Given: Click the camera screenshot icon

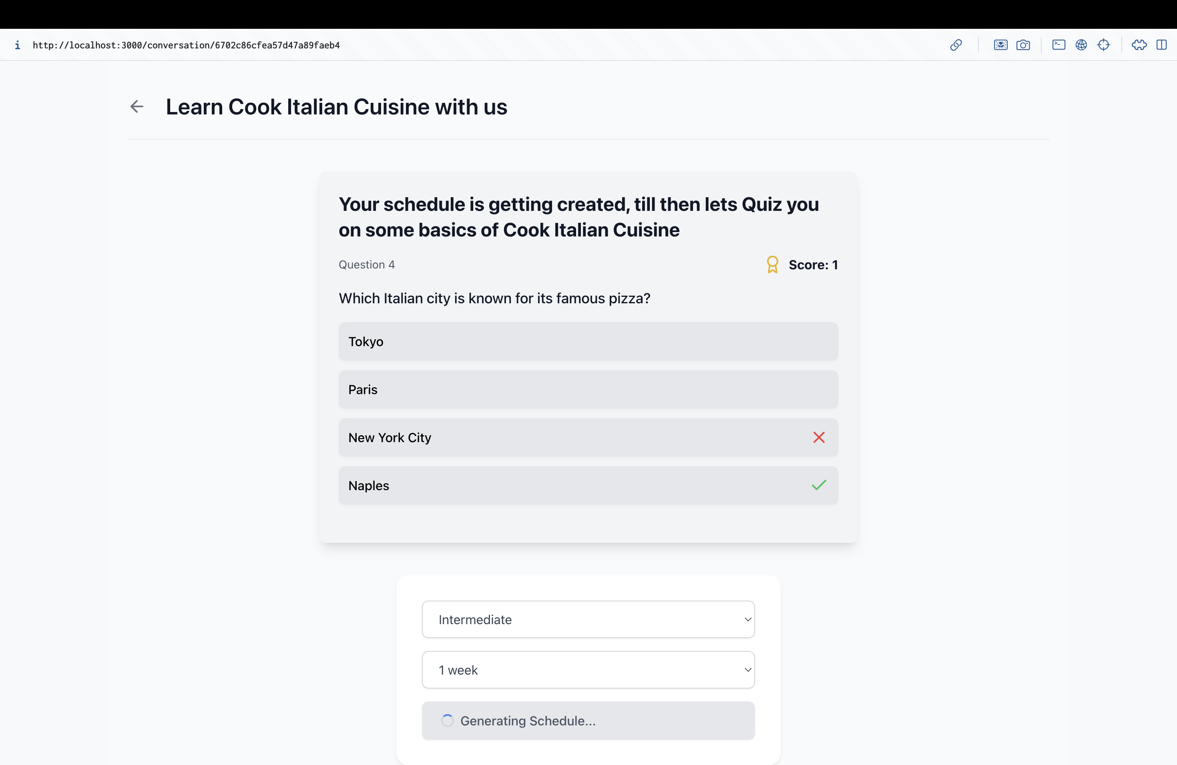Looking at the screenshot, I should pos(1023,45).
